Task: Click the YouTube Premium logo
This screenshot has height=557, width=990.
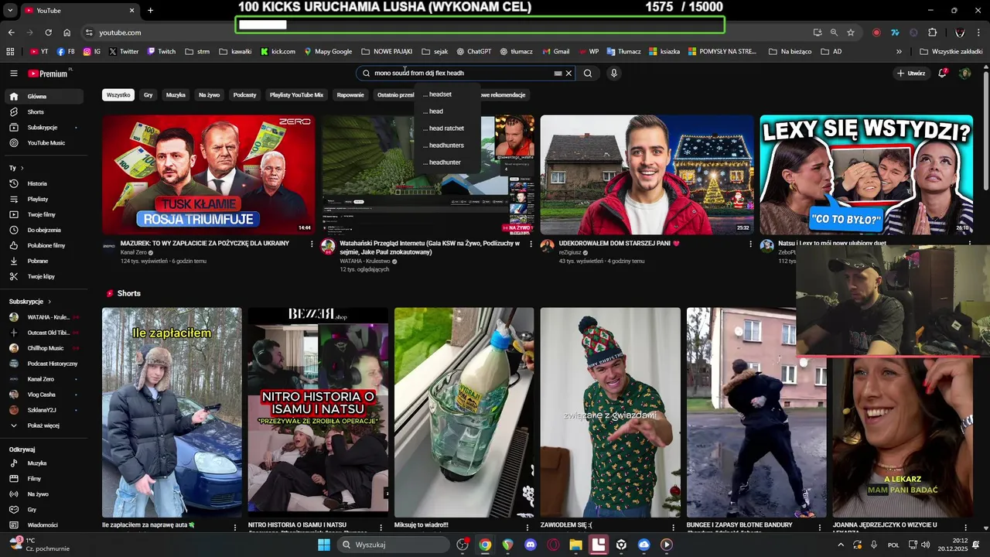Action: (x=48, y=73)
